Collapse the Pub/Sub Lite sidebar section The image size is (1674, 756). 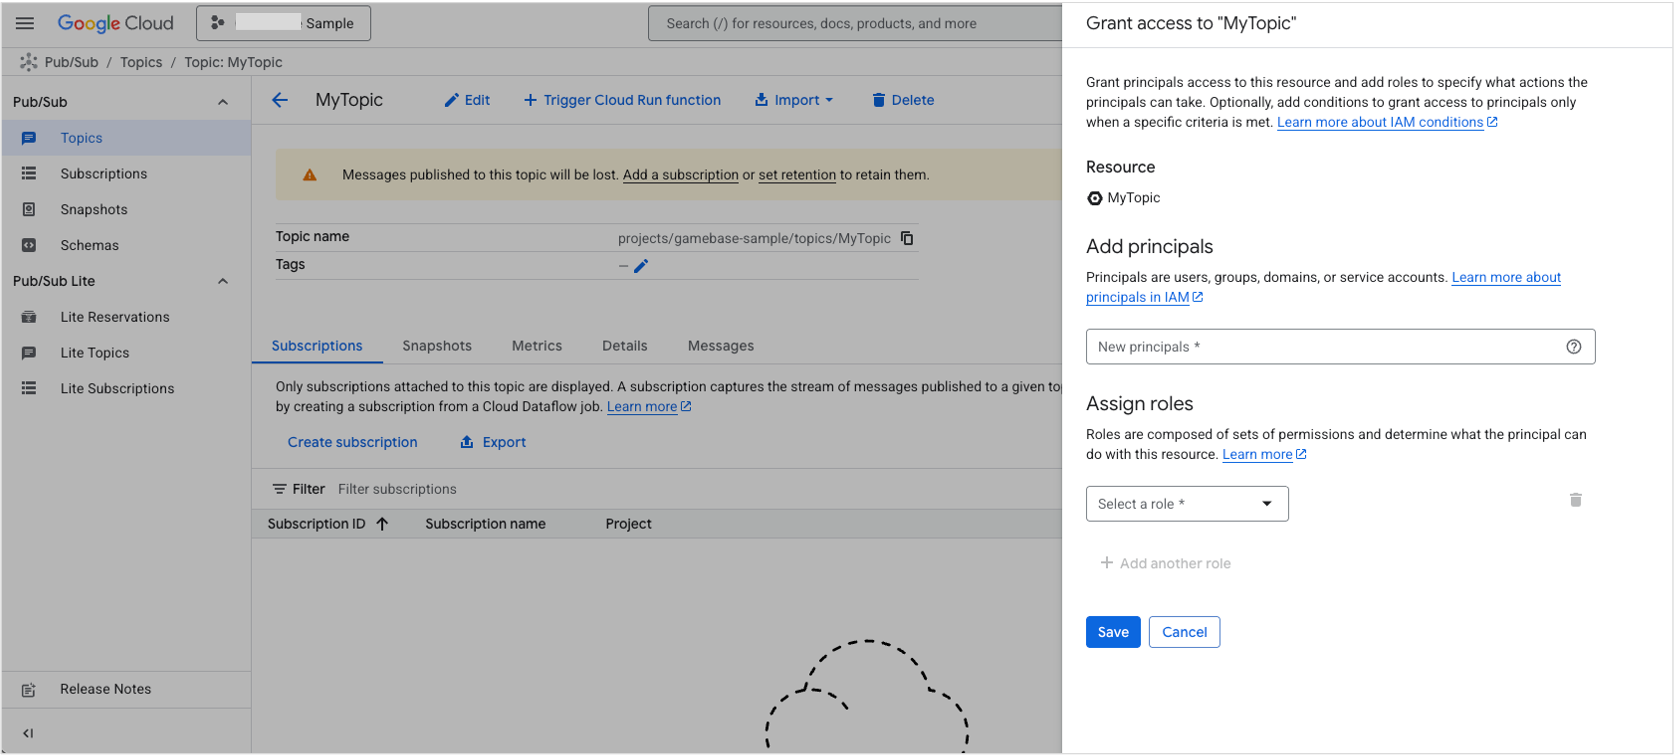pyautogui.click(x=223, y=281)
